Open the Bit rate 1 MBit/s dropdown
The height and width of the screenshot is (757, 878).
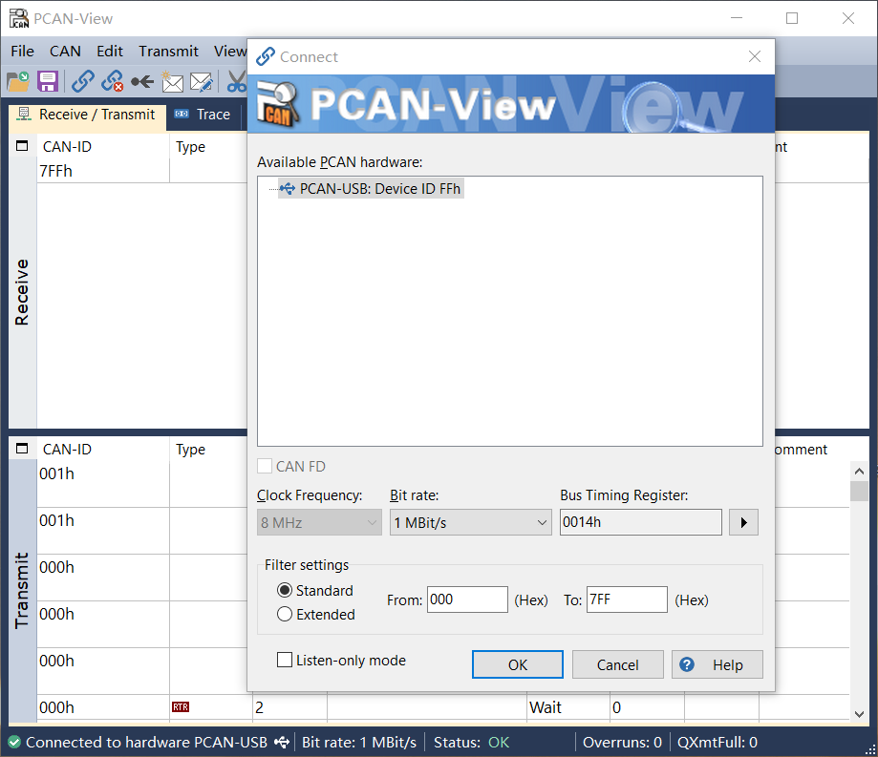471,522
